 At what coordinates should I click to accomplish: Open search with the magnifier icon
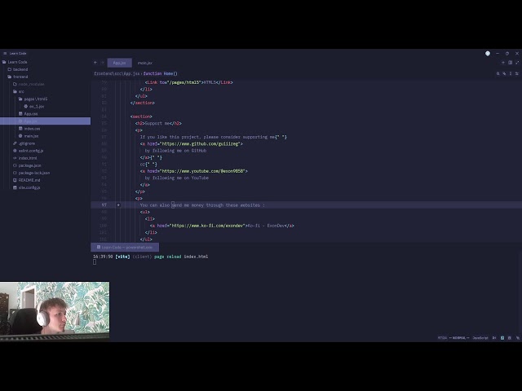[498, 73]
